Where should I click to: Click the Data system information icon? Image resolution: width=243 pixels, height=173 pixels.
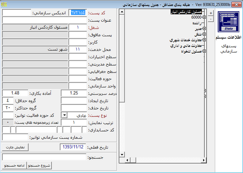coord(228,22)
